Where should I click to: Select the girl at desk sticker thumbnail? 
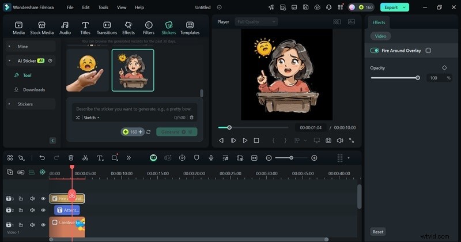(133, 70)
